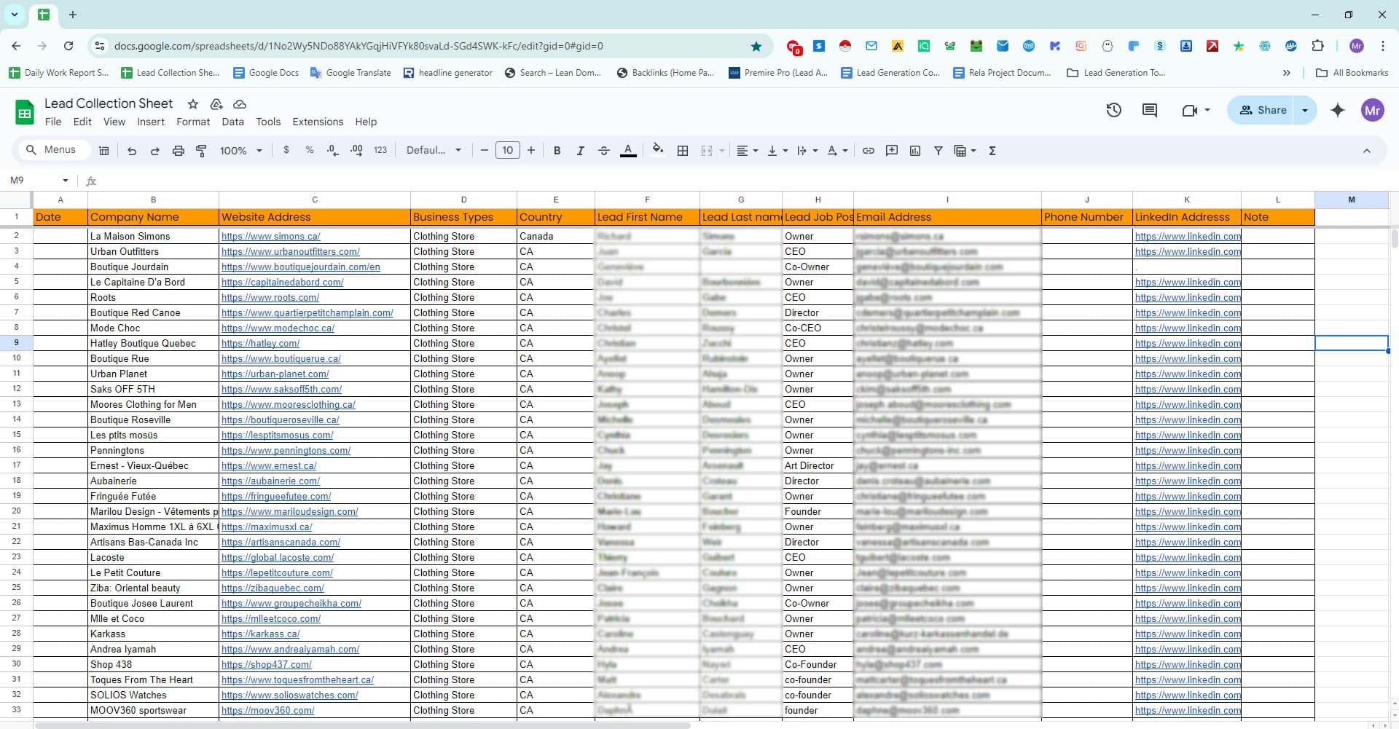Click the Redo icon in toolbar
The width and height of the screenshot is (1399, 729).
[154, 151]
